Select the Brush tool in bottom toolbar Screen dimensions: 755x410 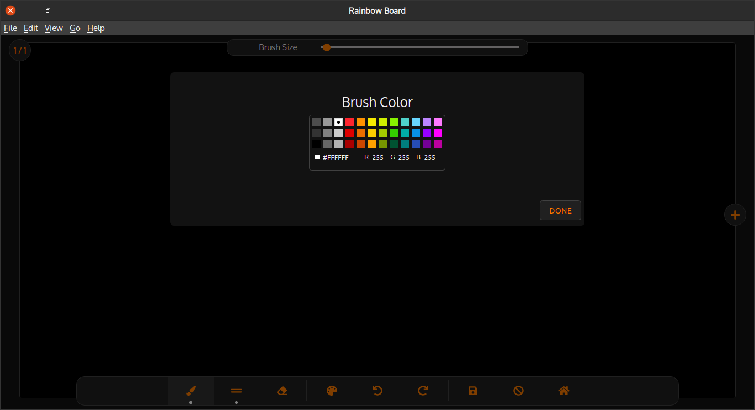[191, 391]
